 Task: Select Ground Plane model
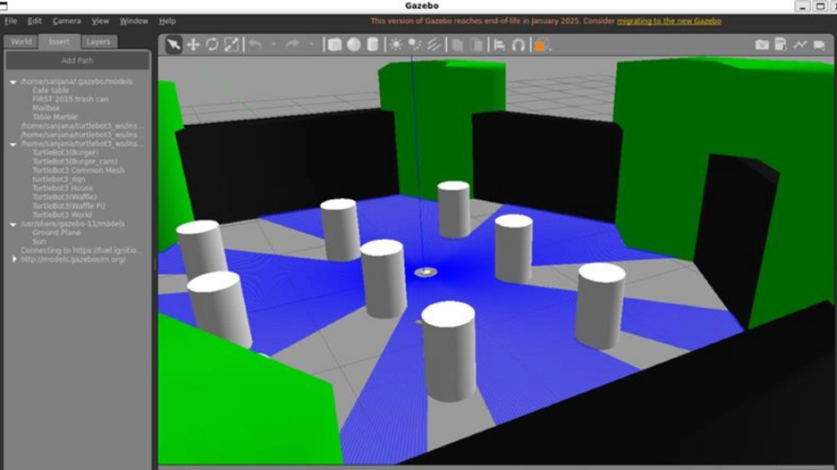[57, 233]
